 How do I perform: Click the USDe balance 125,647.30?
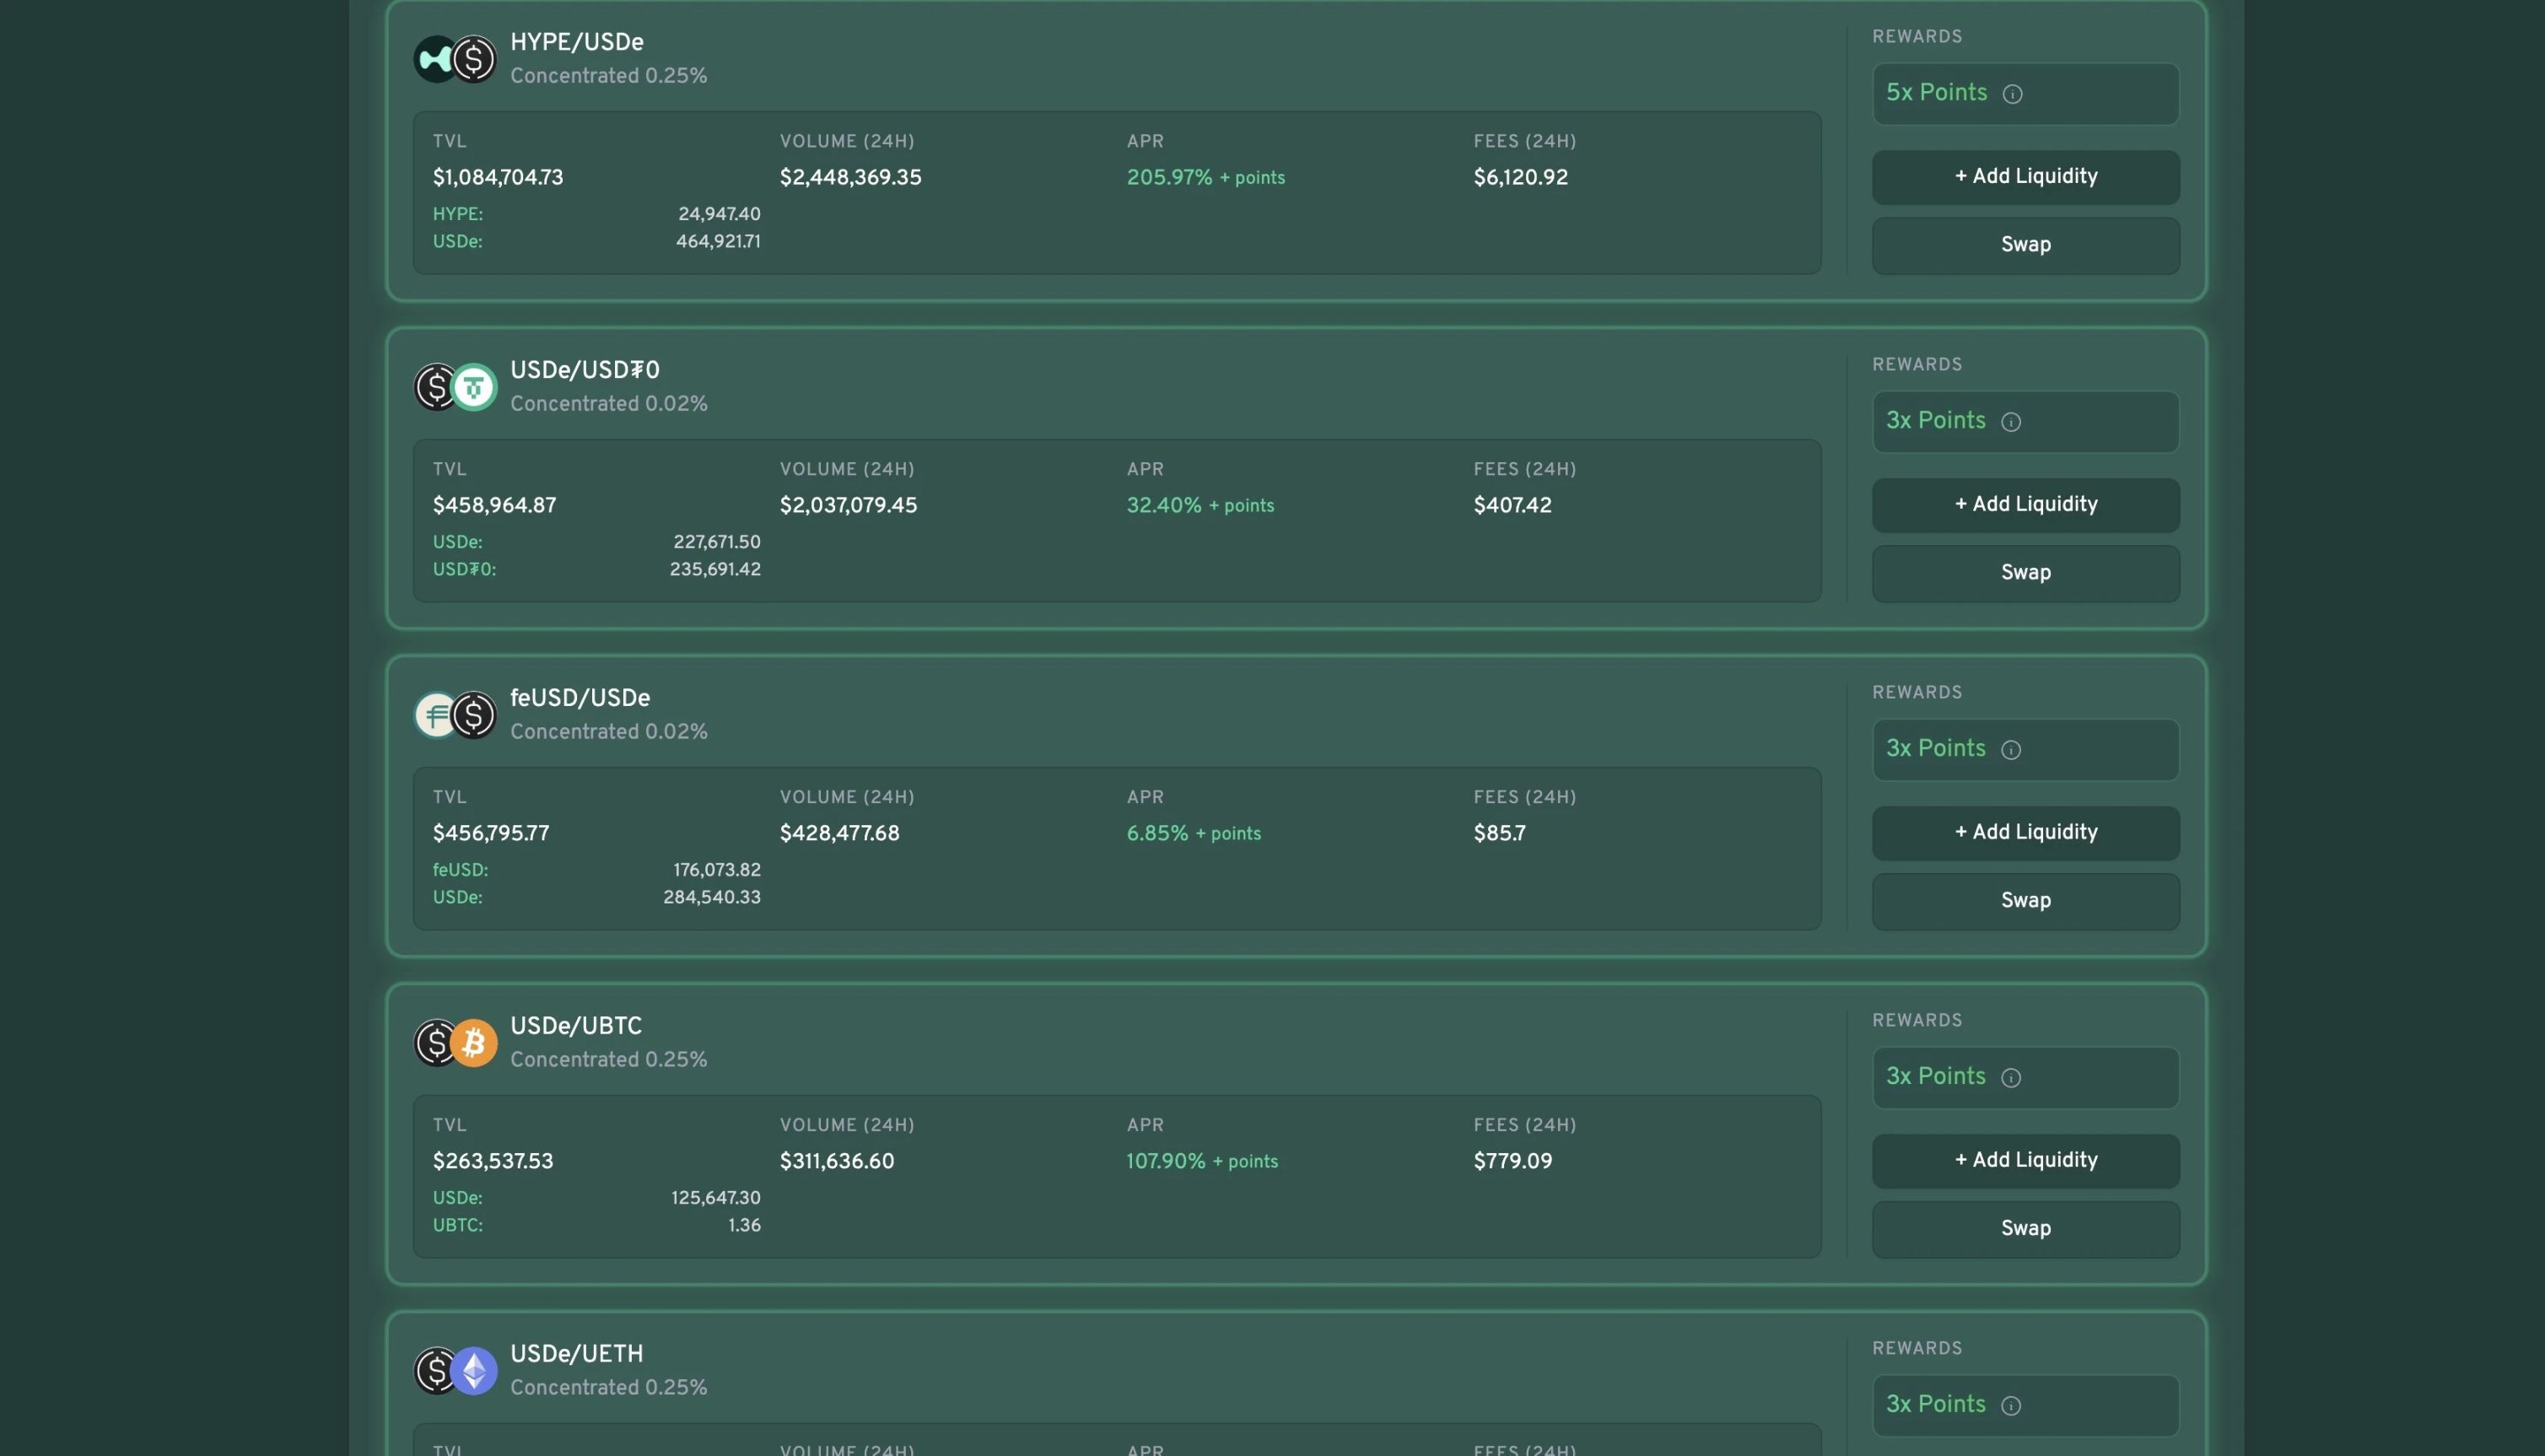click(x=716, y=1198)
